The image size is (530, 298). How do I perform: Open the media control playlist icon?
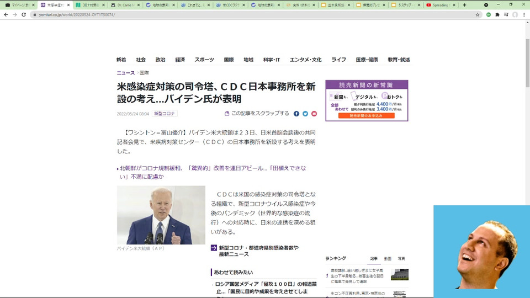point(506,14)
